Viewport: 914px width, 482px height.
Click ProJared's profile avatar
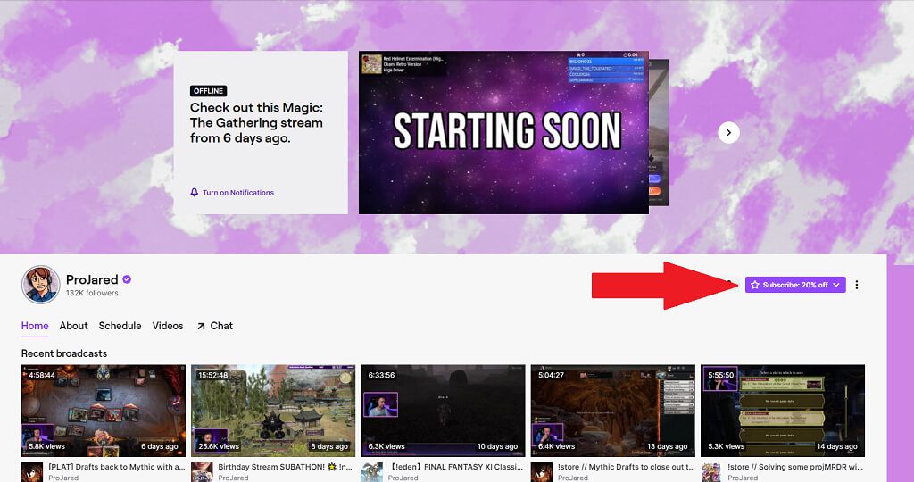41,285
